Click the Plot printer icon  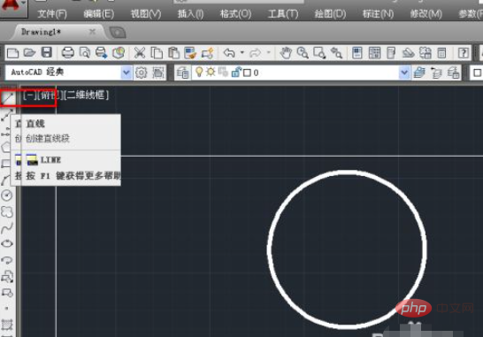pos(68,53)
